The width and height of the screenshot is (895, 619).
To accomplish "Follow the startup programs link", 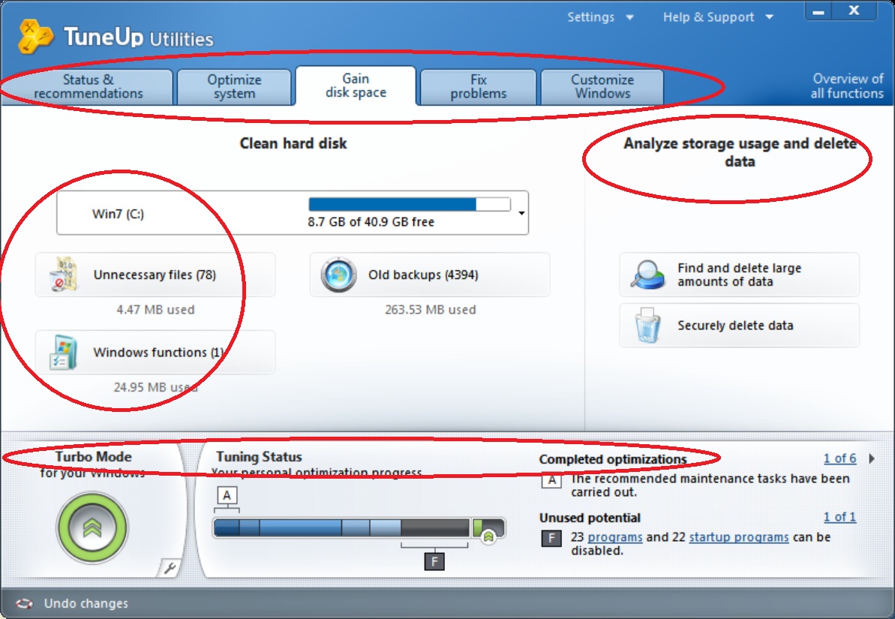I will click(x=739, y=537).
